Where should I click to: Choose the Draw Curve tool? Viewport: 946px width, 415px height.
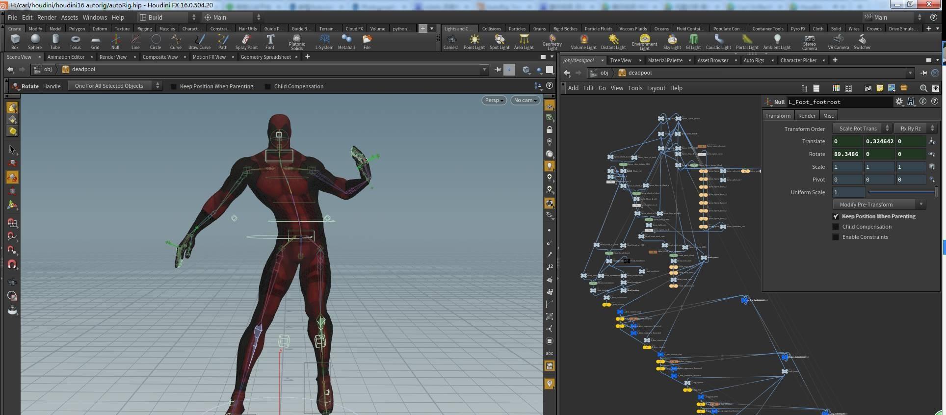tap(199, 42)
